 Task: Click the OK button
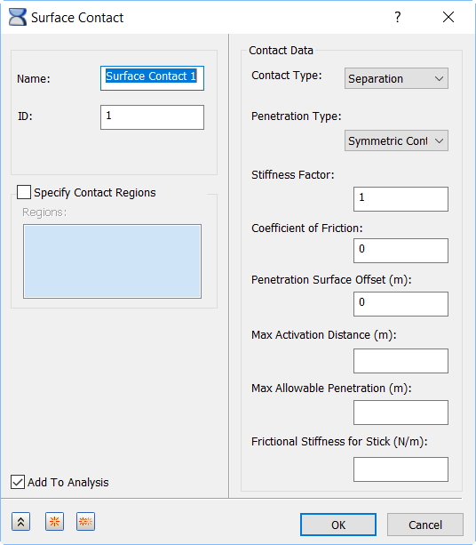(x=338, y=525)
